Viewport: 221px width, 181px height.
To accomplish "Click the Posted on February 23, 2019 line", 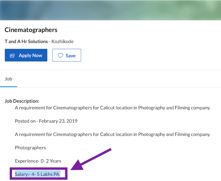I will click(x=46, y=121).
